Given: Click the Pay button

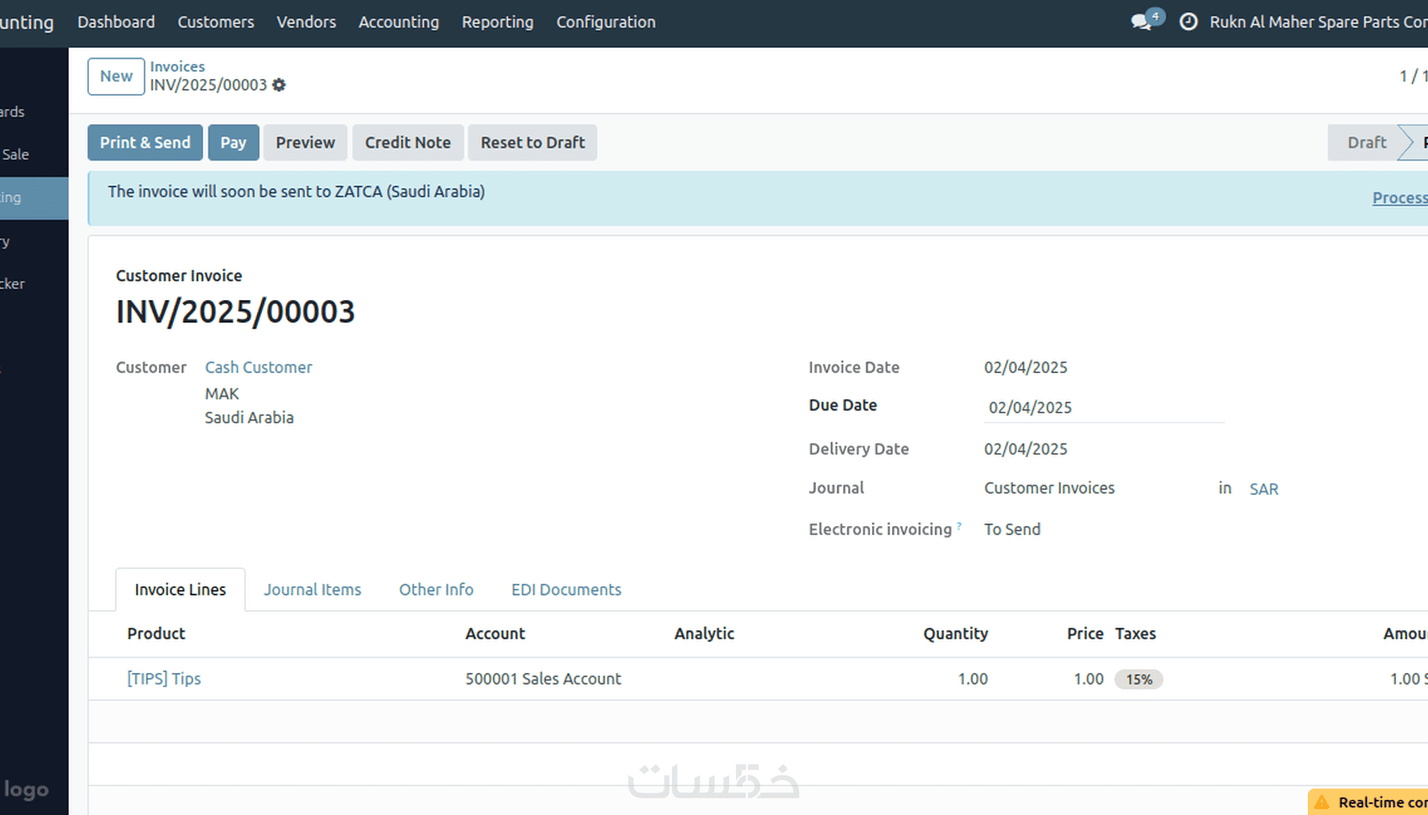Looking at the screenshot, I should 234,143.
